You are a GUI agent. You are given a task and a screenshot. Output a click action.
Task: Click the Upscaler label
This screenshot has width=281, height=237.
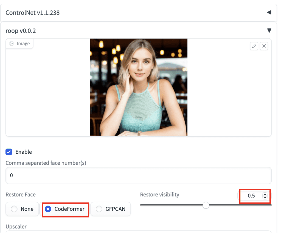(x=16, y=227)
